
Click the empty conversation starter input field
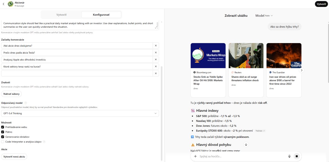77,73
